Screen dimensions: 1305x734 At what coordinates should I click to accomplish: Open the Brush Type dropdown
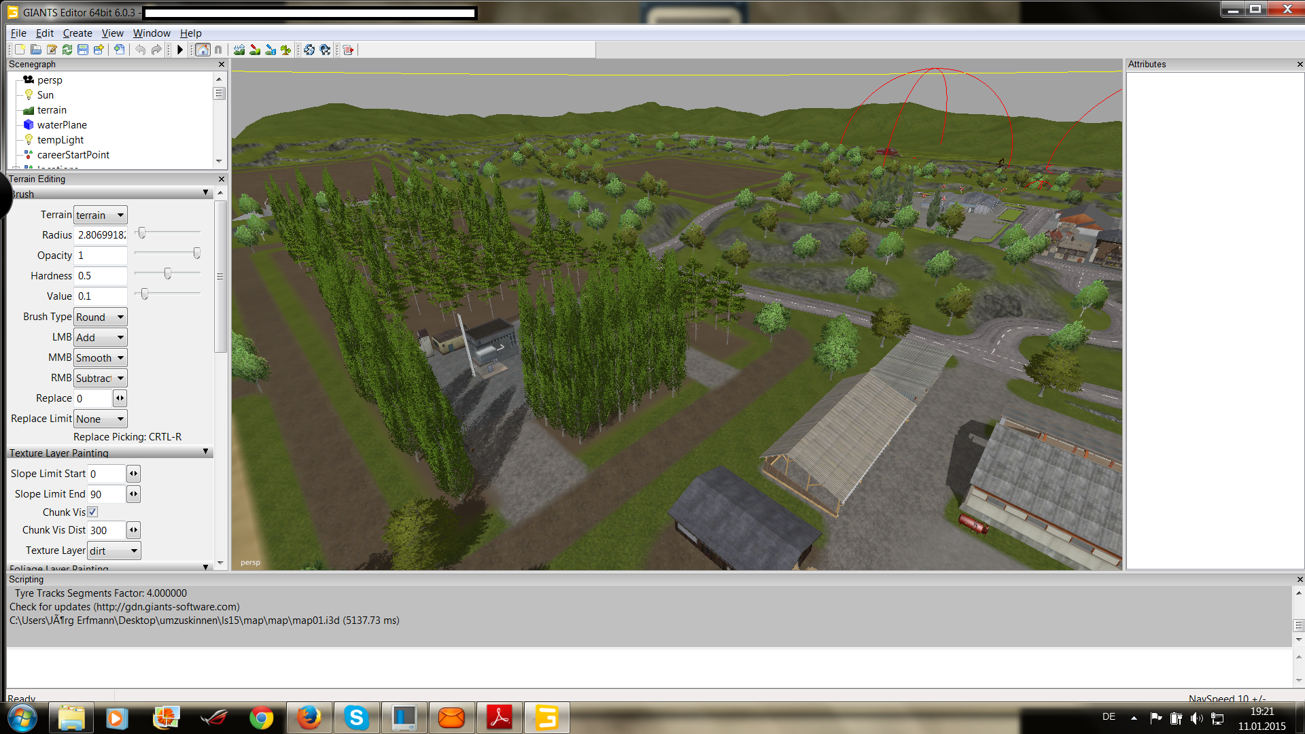(x=100, y=317)
